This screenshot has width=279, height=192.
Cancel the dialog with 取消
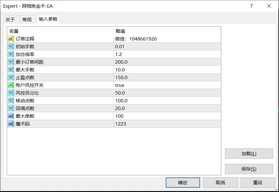220,183
